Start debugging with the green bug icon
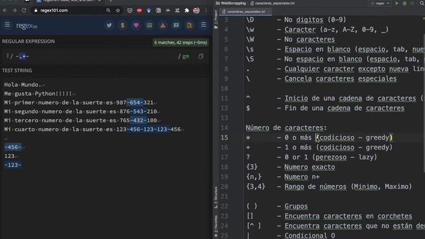Viewport: 425px width, 239px height. pyautogui.click(x=404, y=3)
